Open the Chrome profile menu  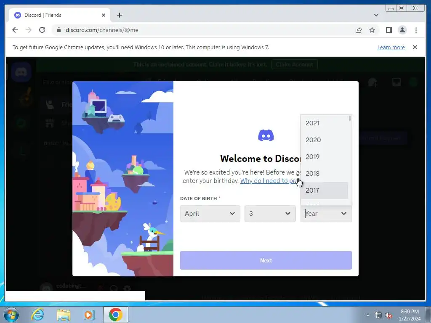point(402,30)
